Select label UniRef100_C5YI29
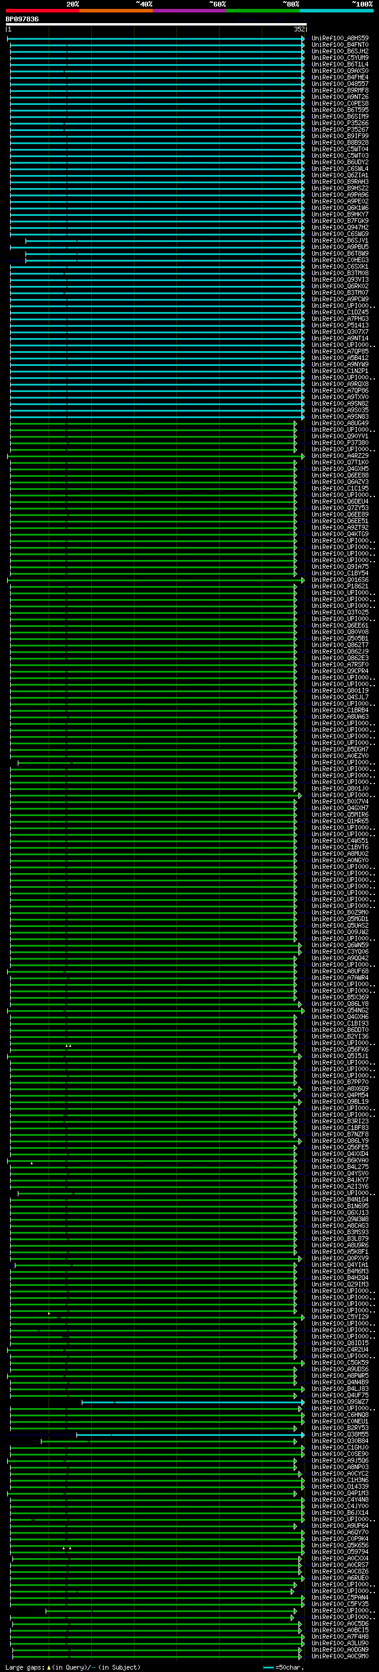Screen dimensions: 379x1672 [x=340, y=1317]
